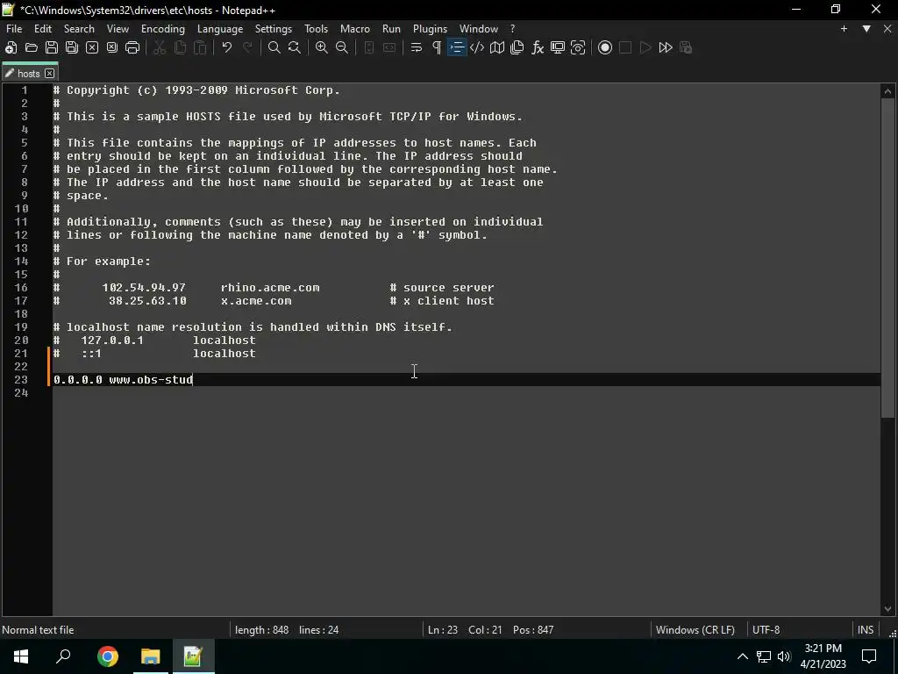Open the Search menu

tap(79, 29)
